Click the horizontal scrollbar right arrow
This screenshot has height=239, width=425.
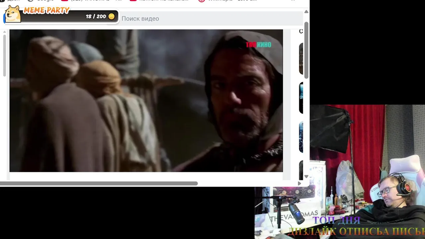(x=299, y=183)
